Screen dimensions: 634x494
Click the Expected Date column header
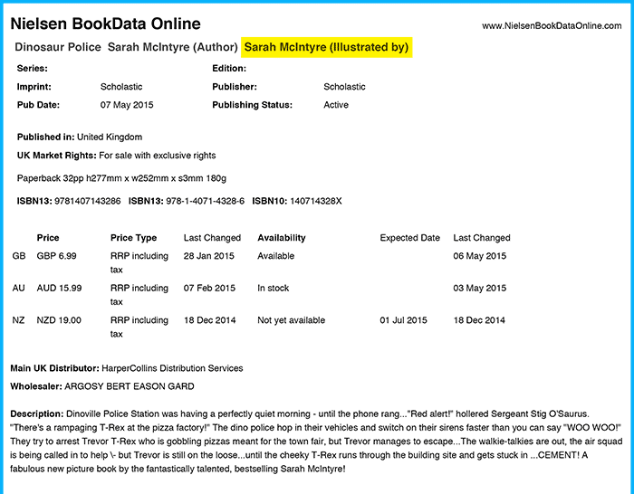[x=409, y=238]
